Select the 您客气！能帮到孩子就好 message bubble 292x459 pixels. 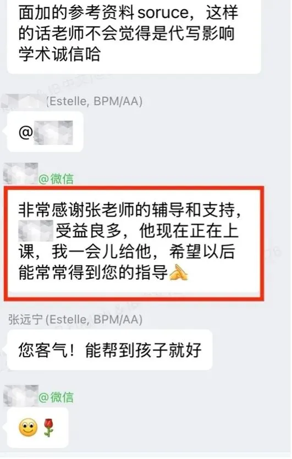[110, 349]
